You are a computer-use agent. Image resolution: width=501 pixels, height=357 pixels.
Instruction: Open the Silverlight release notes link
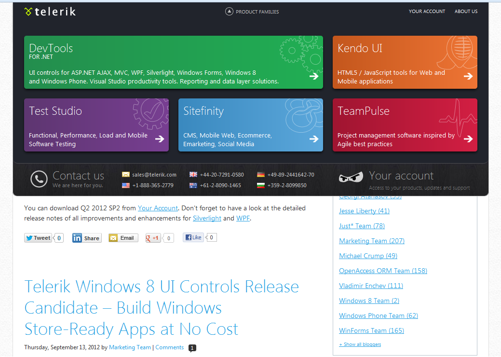point(207,218)
